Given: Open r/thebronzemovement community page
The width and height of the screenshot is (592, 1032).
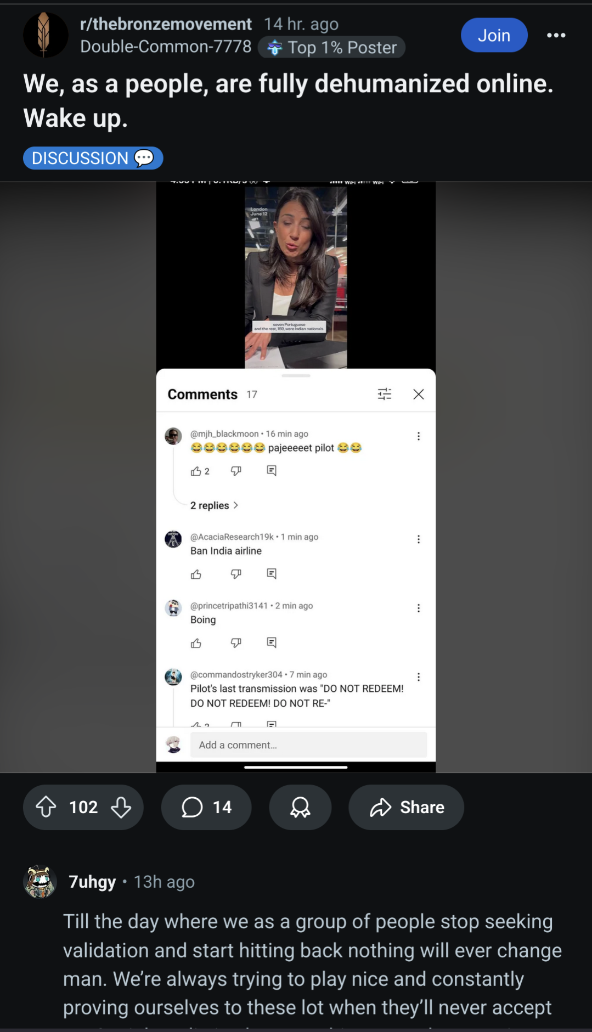Looking at the screenshot, I should point(166,24).
